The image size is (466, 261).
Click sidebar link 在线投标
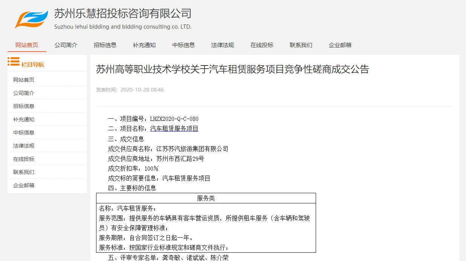tap(24, 159)
